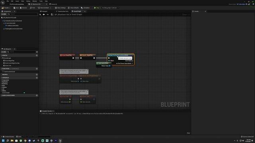Click the Components panel search field
255x143 pixels.
tap(23, 14)
